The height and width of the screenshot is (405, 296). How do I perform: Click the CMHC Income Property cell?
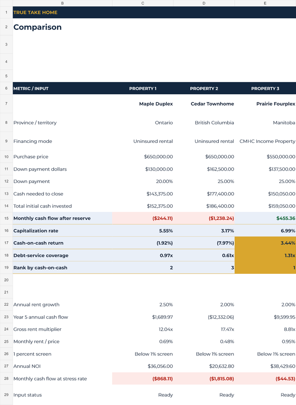click(265, 141)
